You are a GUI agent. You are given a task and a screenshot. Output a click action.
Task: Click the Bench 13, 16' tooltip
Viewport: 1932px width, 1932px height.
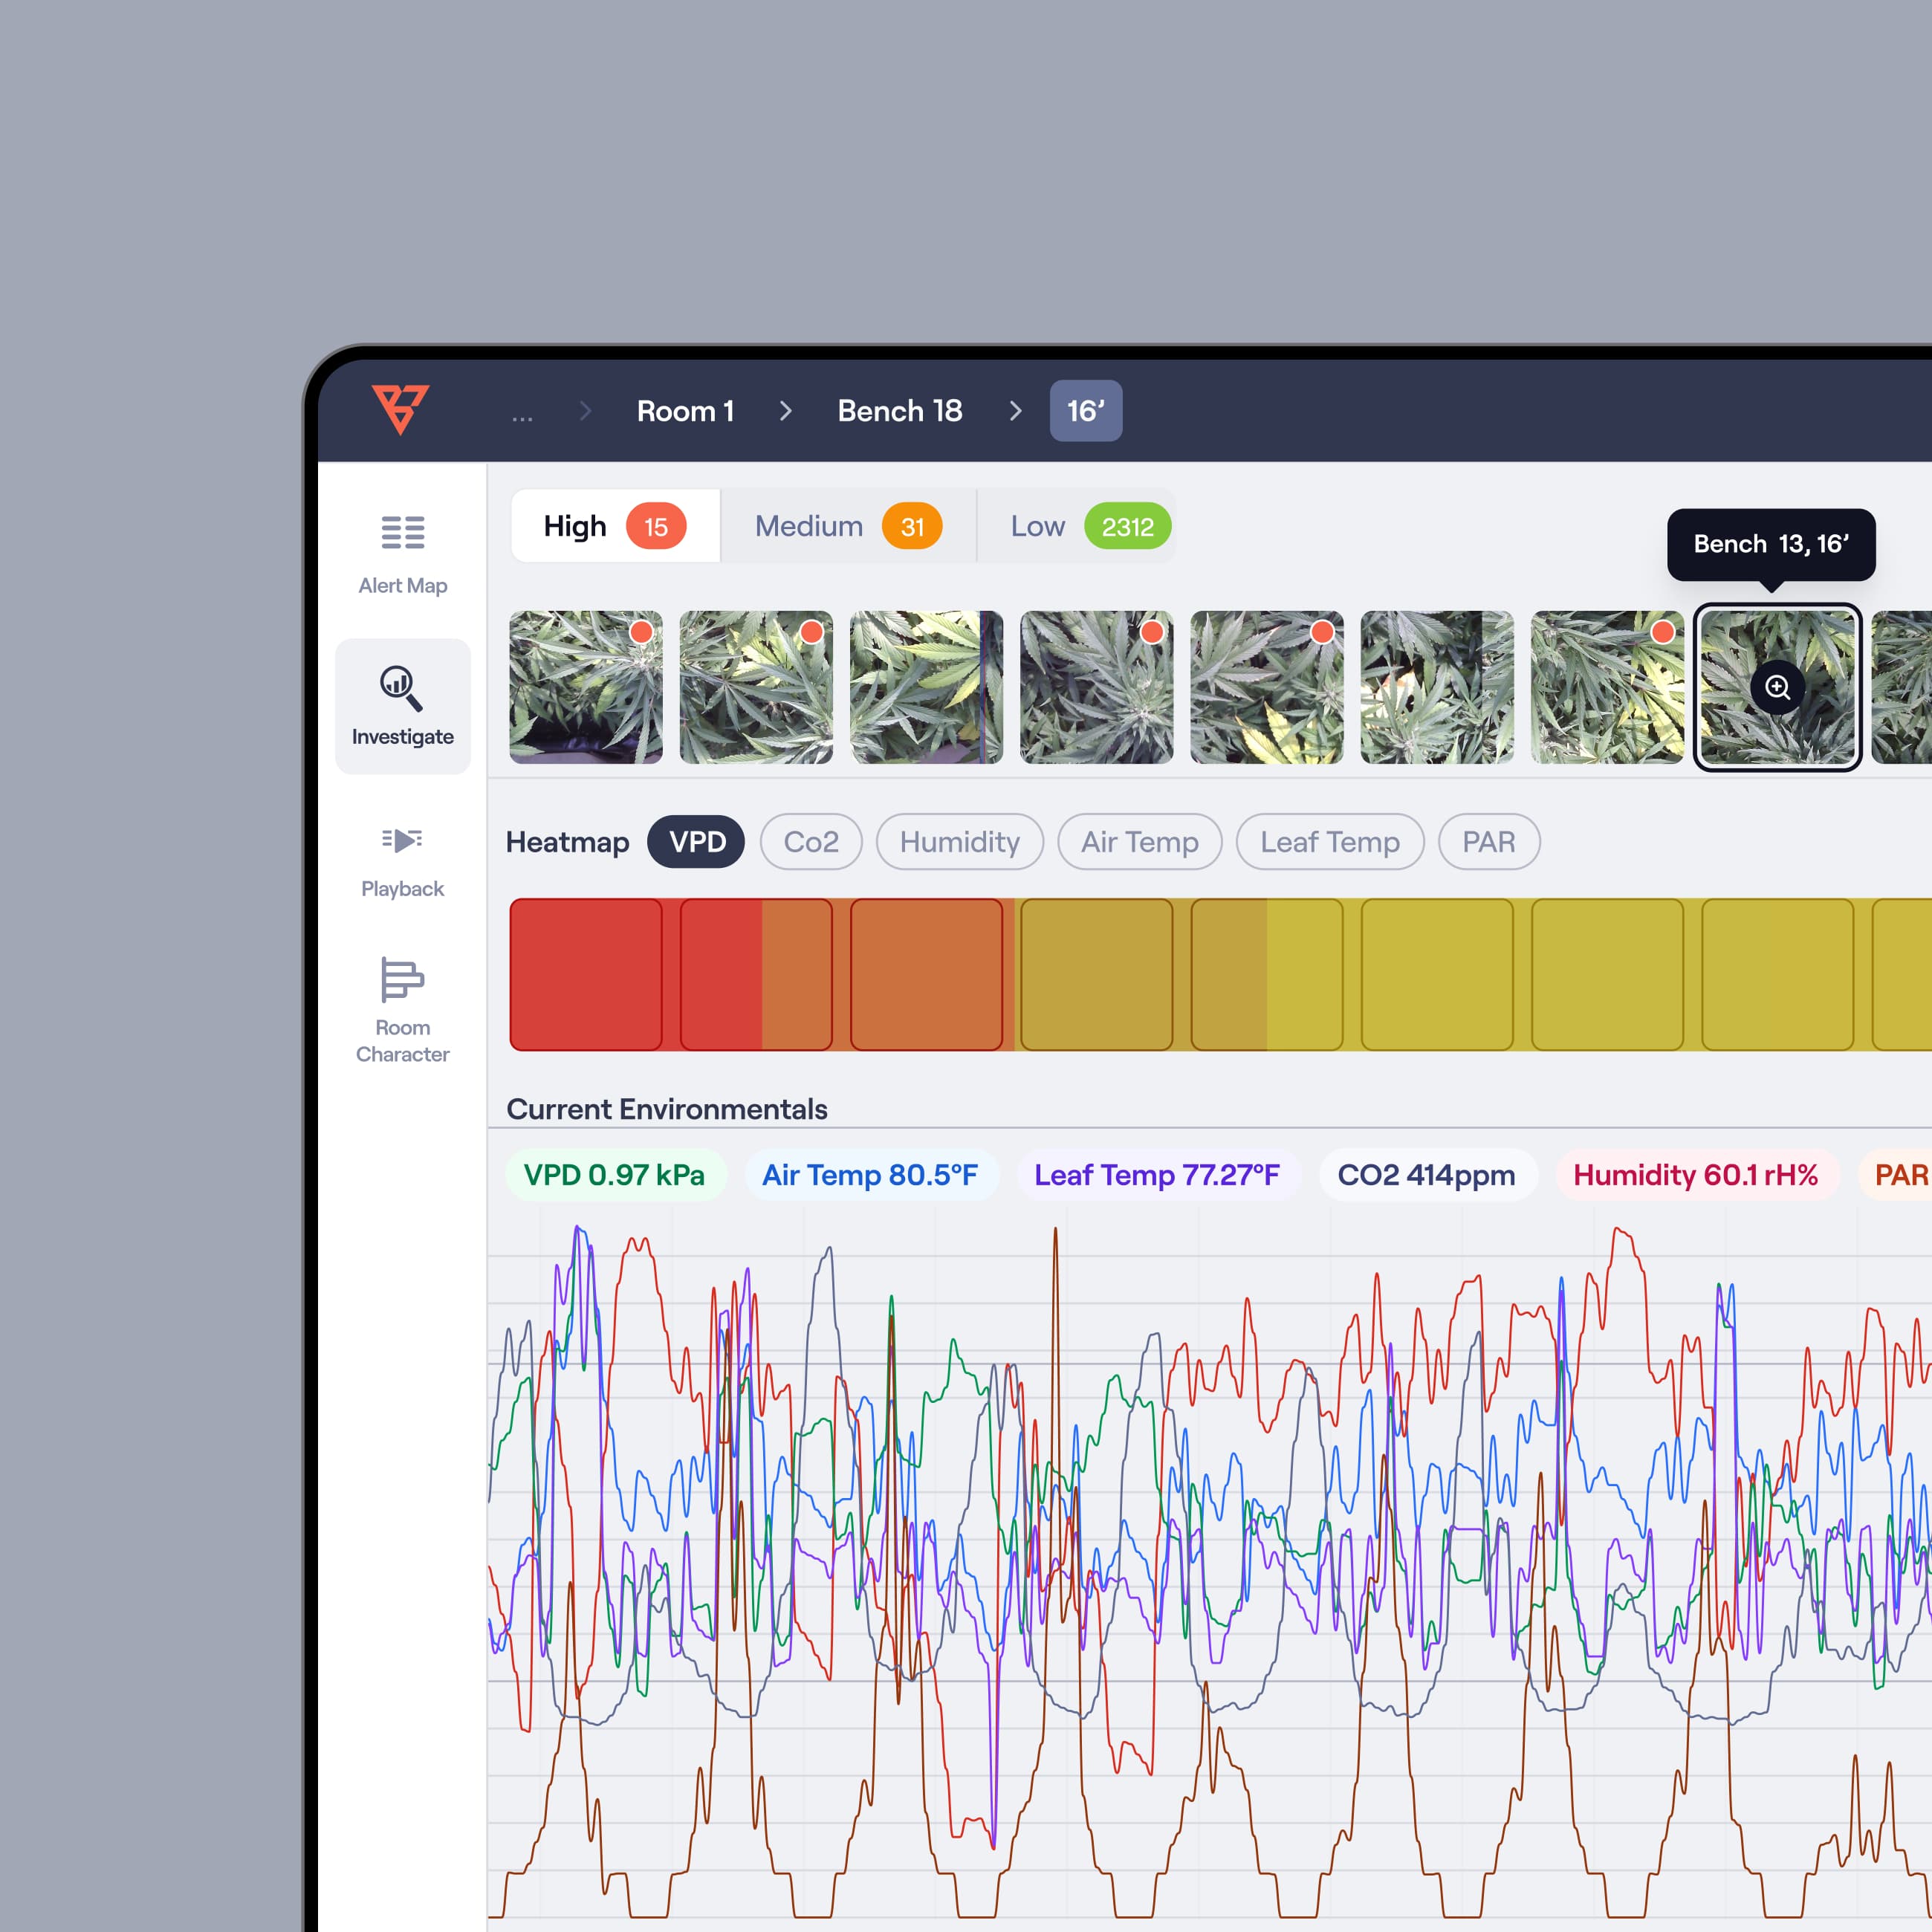click(1771, 544)
